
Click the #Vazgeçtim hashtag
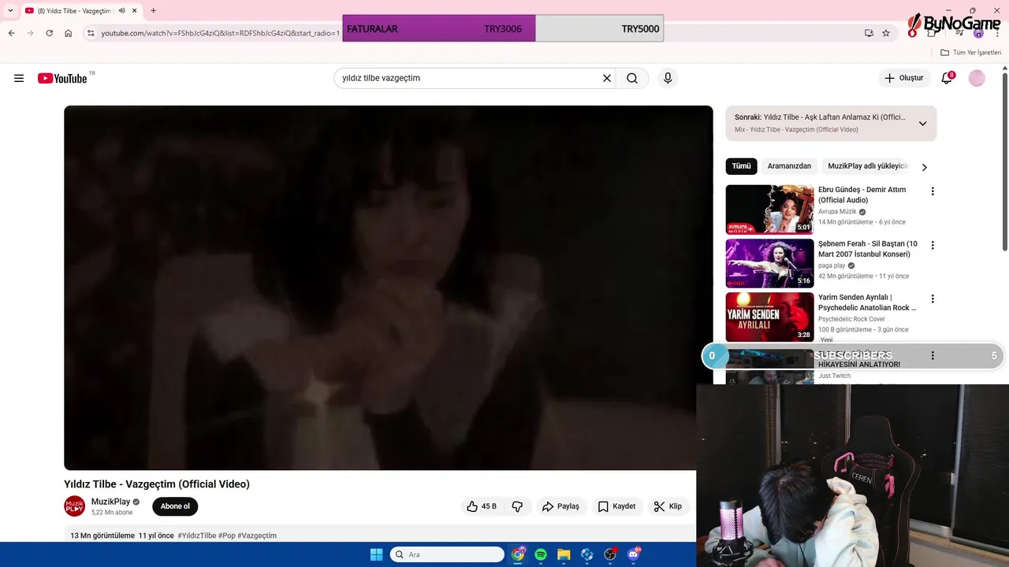(257, 535)
